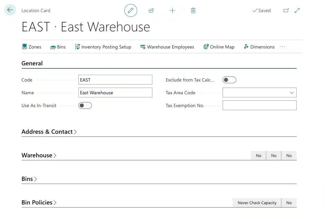Expand the Address & Contact section
325x219 pixels.
point(49,132)
